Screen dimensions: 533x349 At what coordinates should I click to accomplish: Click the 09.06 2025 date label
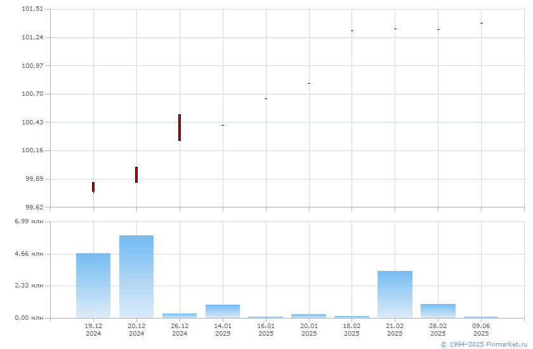click(x=481, y=329)
